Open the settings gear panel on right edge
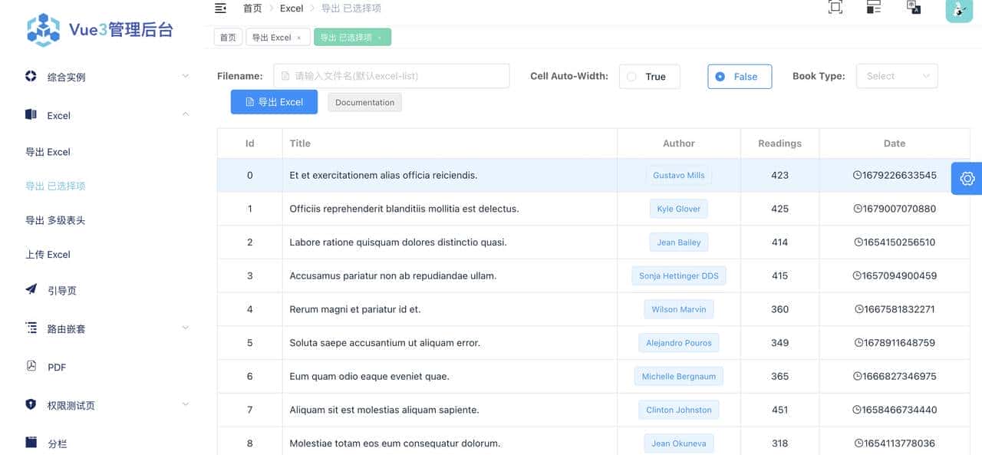 [x=967, y=179]
